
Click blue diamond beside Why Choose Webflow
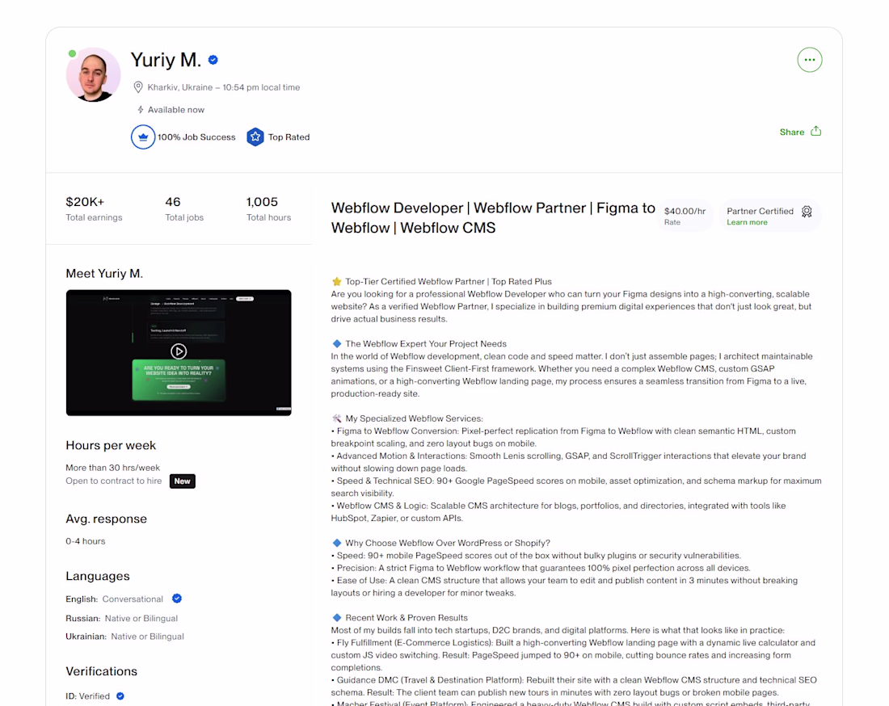(x=337, y=543)
